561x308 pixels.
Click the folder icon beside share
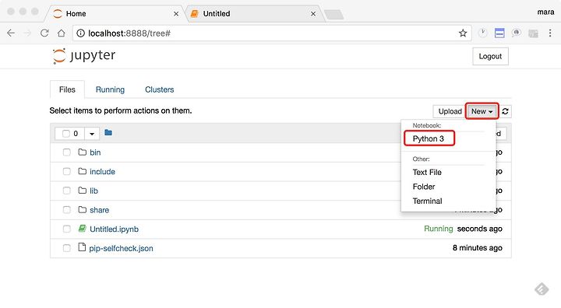click(83, 209)
